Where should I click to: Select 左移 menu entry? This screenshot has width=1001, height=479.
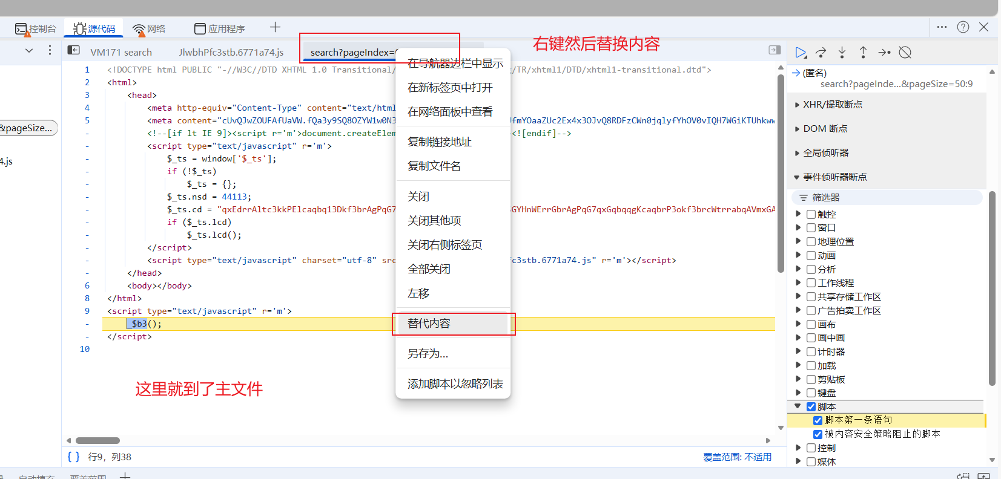tap(453, 293)
